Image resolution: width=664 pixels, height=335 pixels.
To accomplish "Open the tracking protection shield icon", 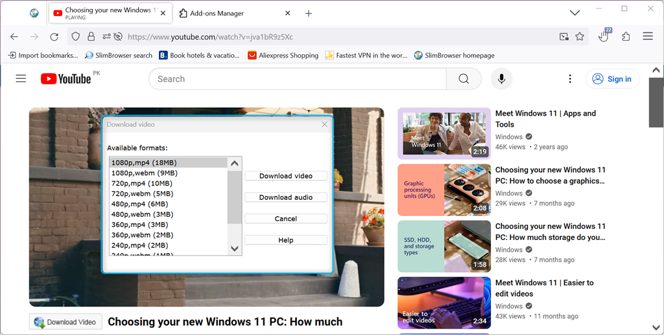I will click(75, 37).
